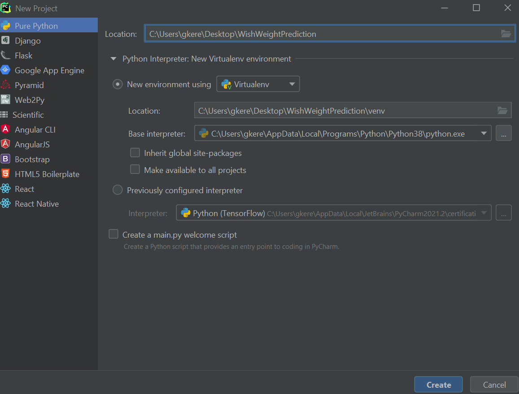
Task: Pick the Angular CLI icon
Action: point(5,129)
